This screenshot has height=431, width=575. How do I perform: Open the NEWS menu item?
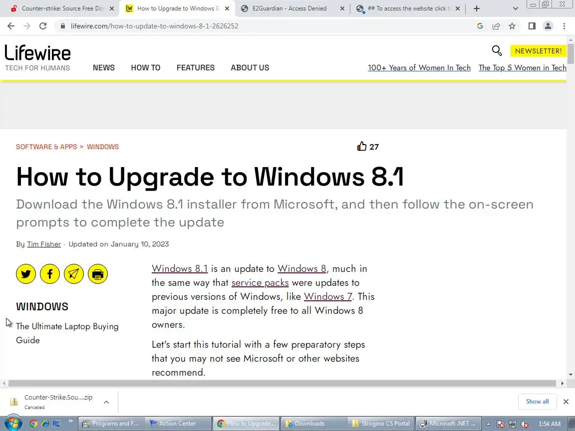click(x=104, y=67)
